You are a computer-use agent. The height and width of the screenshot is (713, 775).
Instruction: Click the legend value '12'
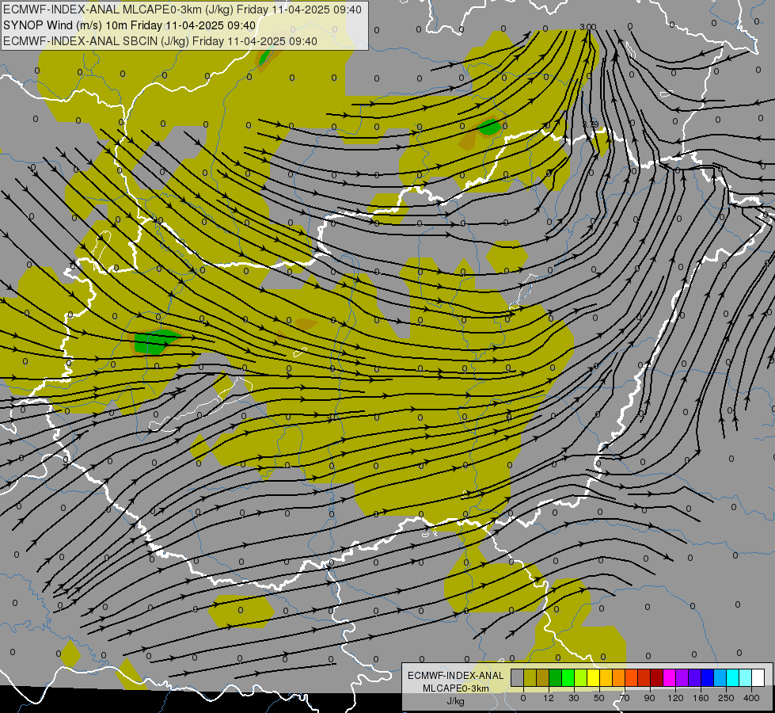point(549,698)
